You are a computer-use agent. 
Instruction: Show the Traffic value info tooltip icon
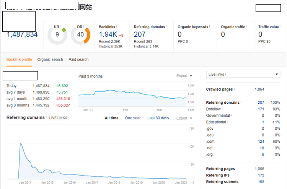click(x=281, y=27)
